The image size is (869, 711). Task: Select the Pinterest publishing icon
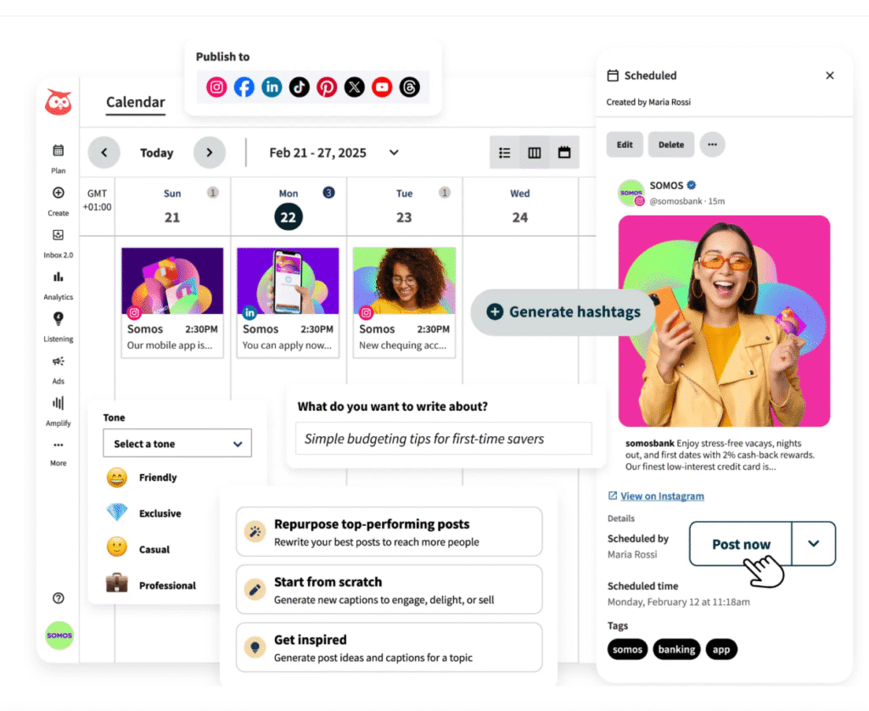327,87
